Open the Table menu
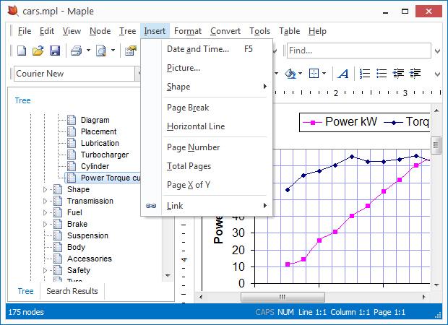 (290, 31)
